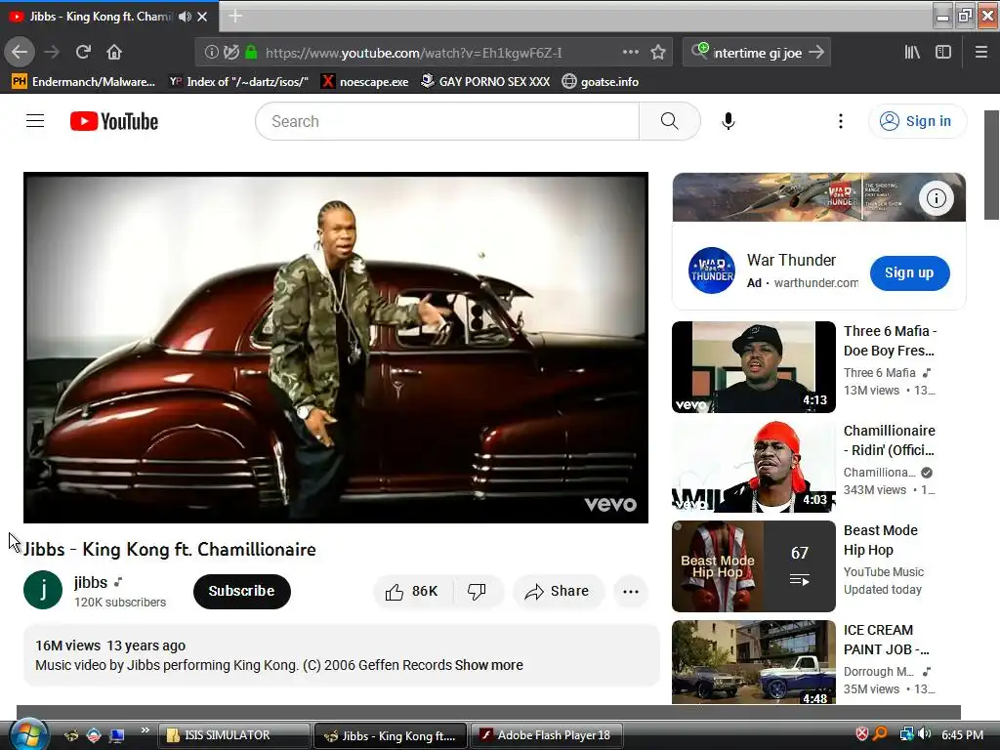
Task: Open Chamillionaire - Ridin' video thumbnail
Action: click(x=754, y=467)
